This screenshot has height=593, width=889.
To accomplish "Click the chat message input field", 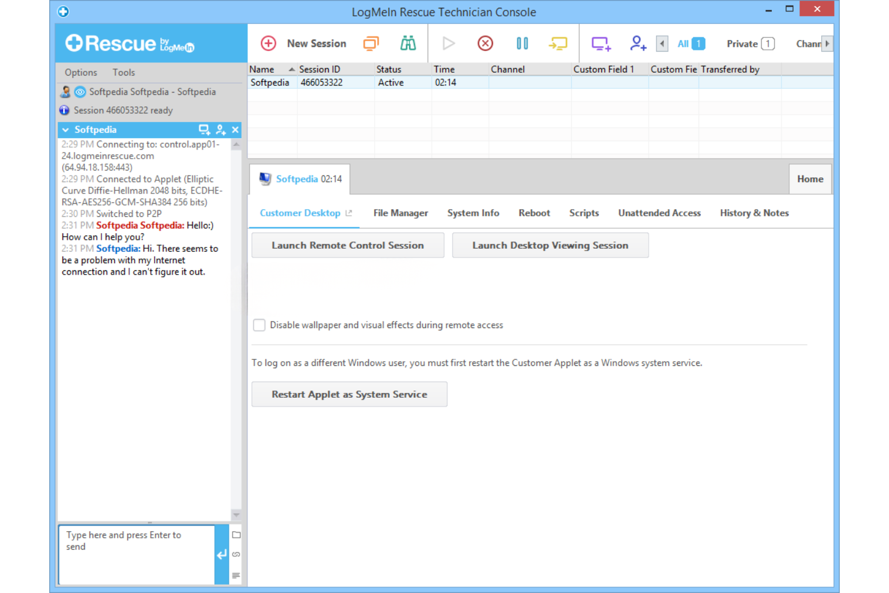I will pyautogui.click(x=136, y=555).
